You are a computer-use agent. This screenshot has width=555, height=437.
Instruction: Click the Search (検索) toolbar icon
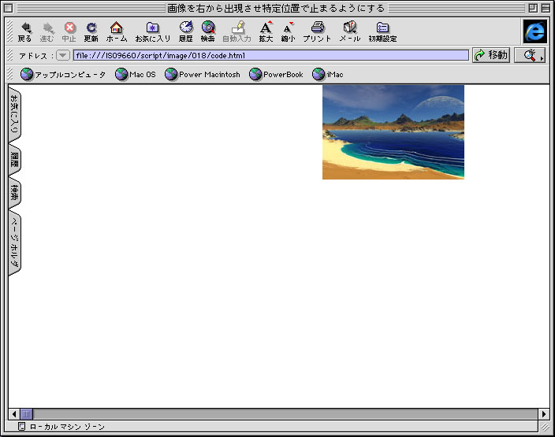[208, 31]
